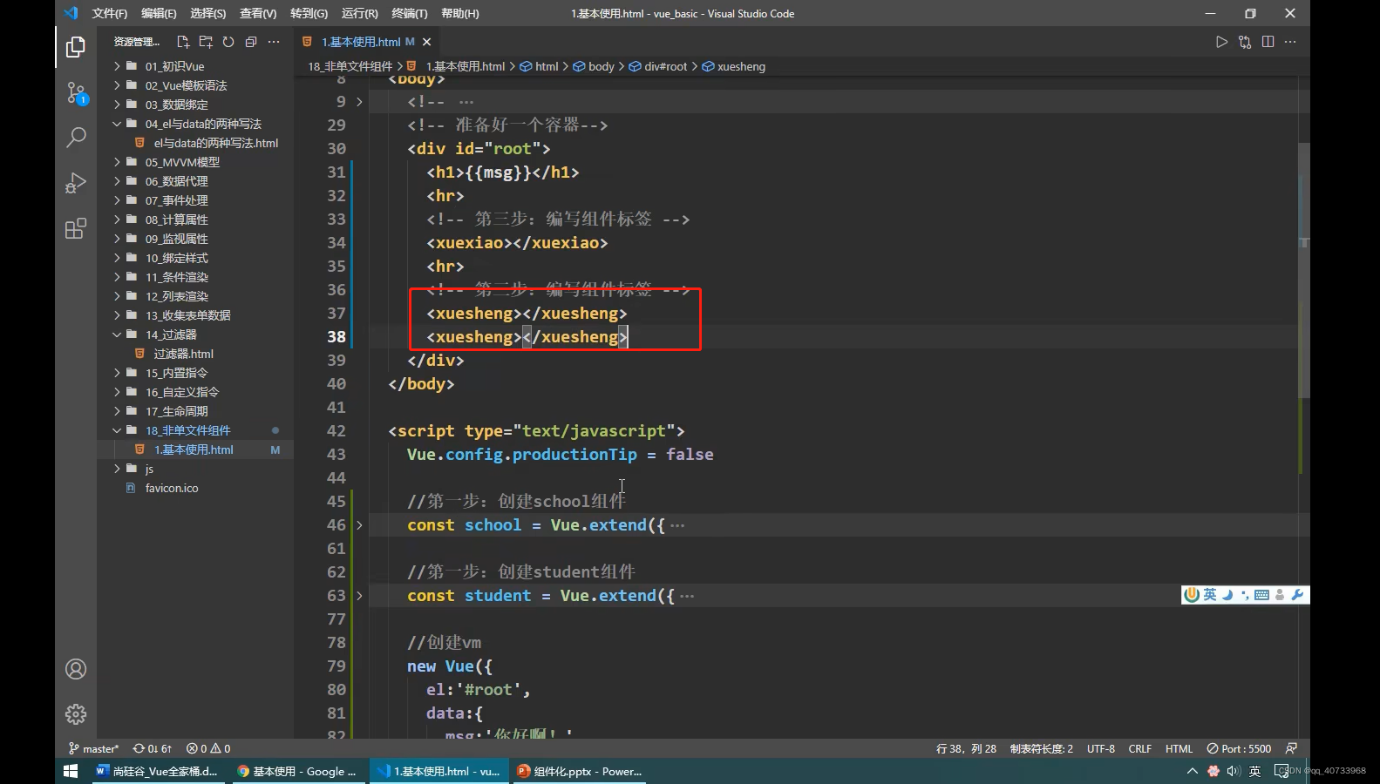Toggle Sogou English/Chinese mode character

point(1210,594)
